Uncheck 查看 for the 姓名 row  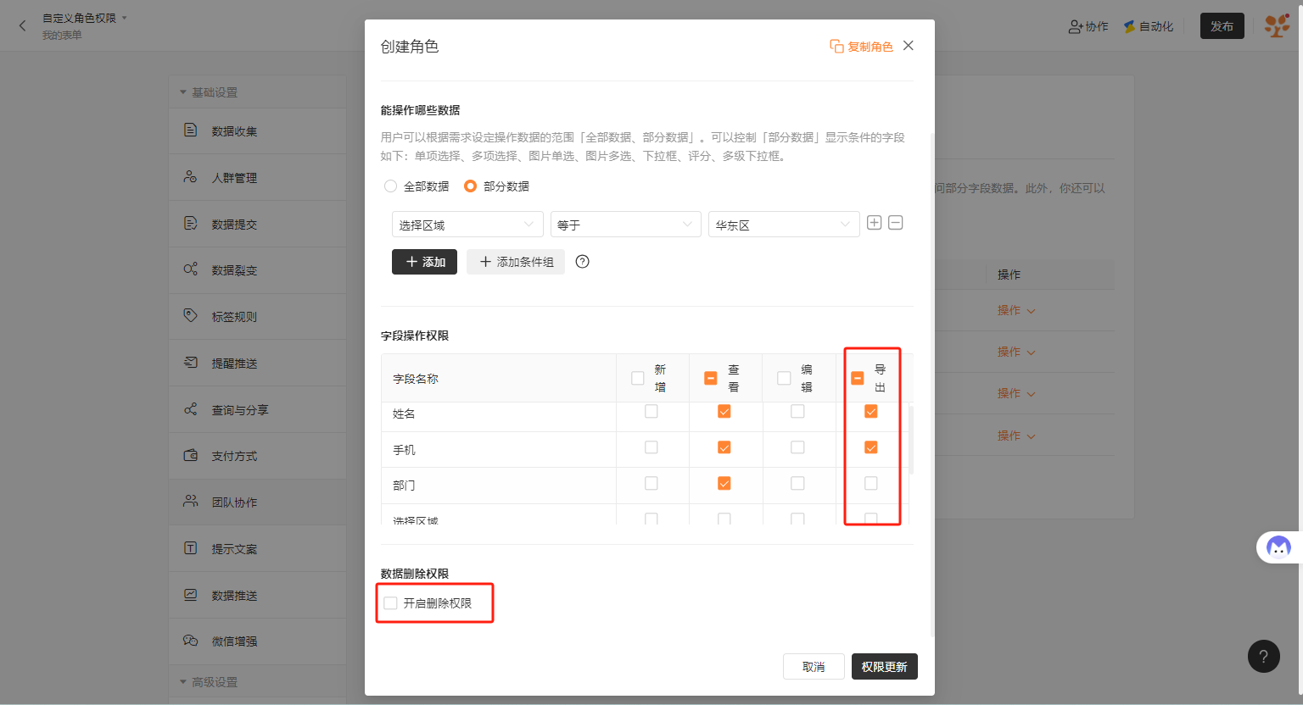[724, 411]
